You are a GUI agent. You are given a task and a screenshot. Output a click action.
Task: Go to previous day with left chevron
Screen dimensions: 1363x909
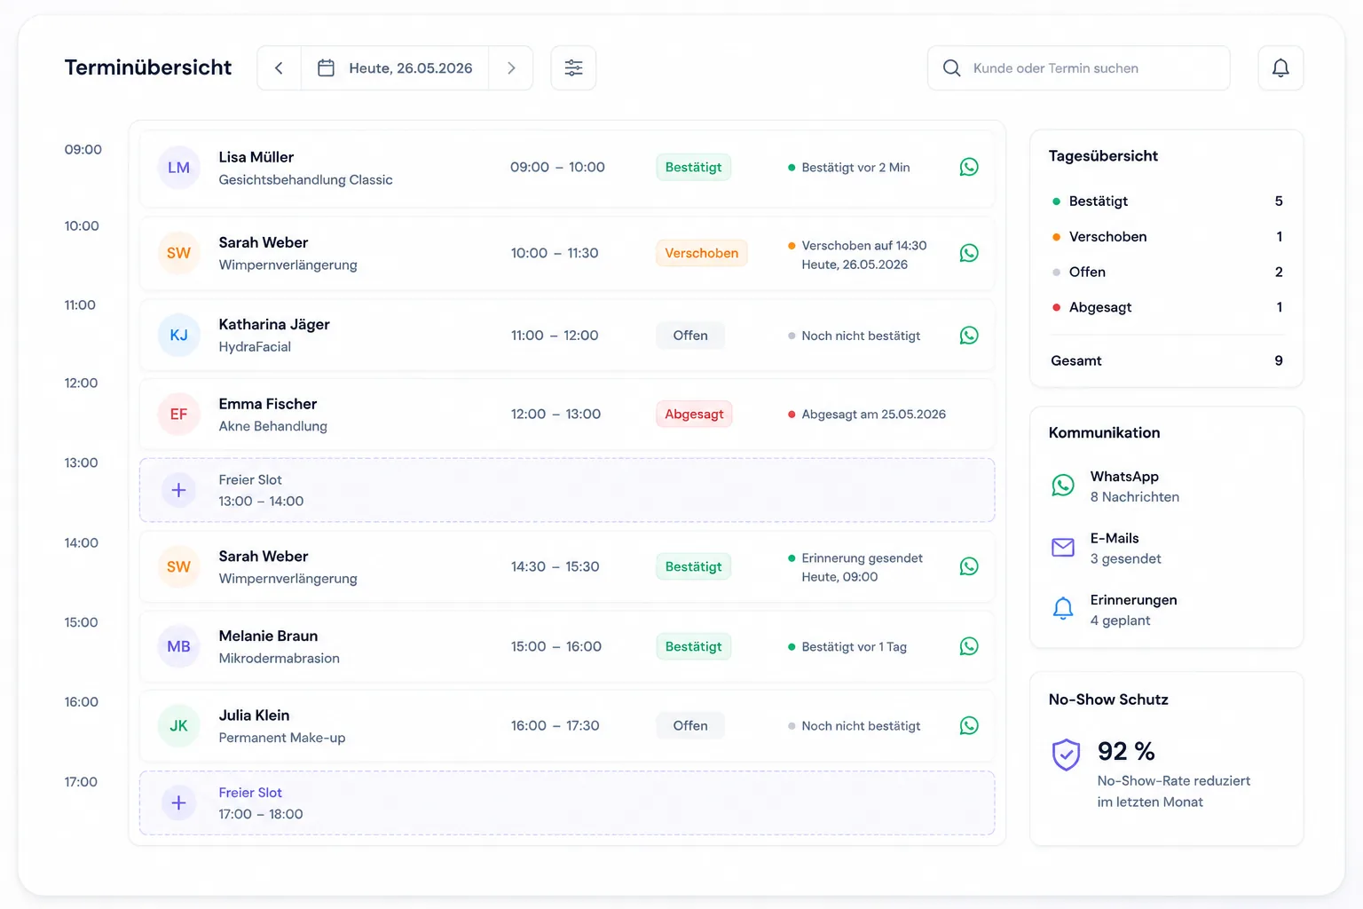(279, 68)
